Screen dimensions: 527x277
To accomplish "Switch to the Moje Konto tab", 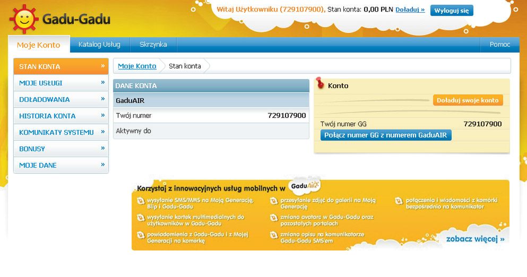I will point(39,45).
